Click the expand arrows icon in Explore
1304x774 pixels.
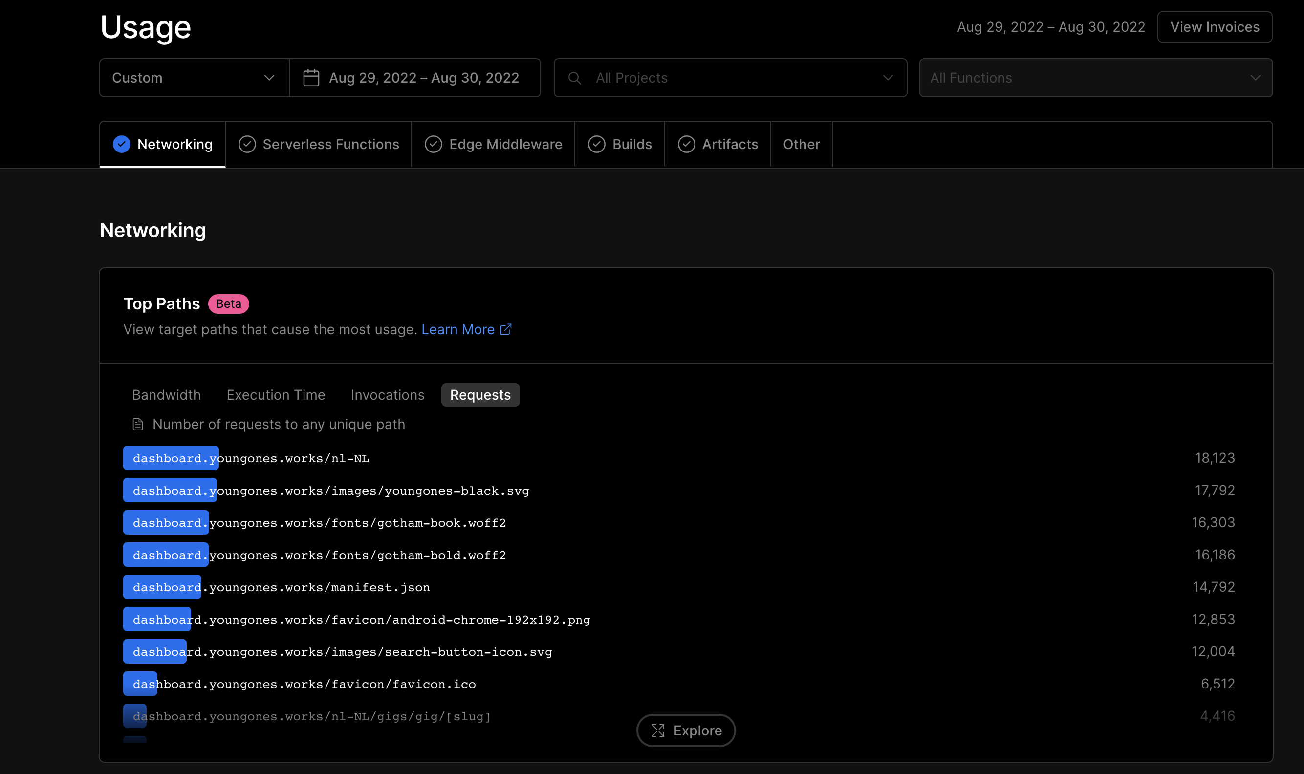click(658, 730)
